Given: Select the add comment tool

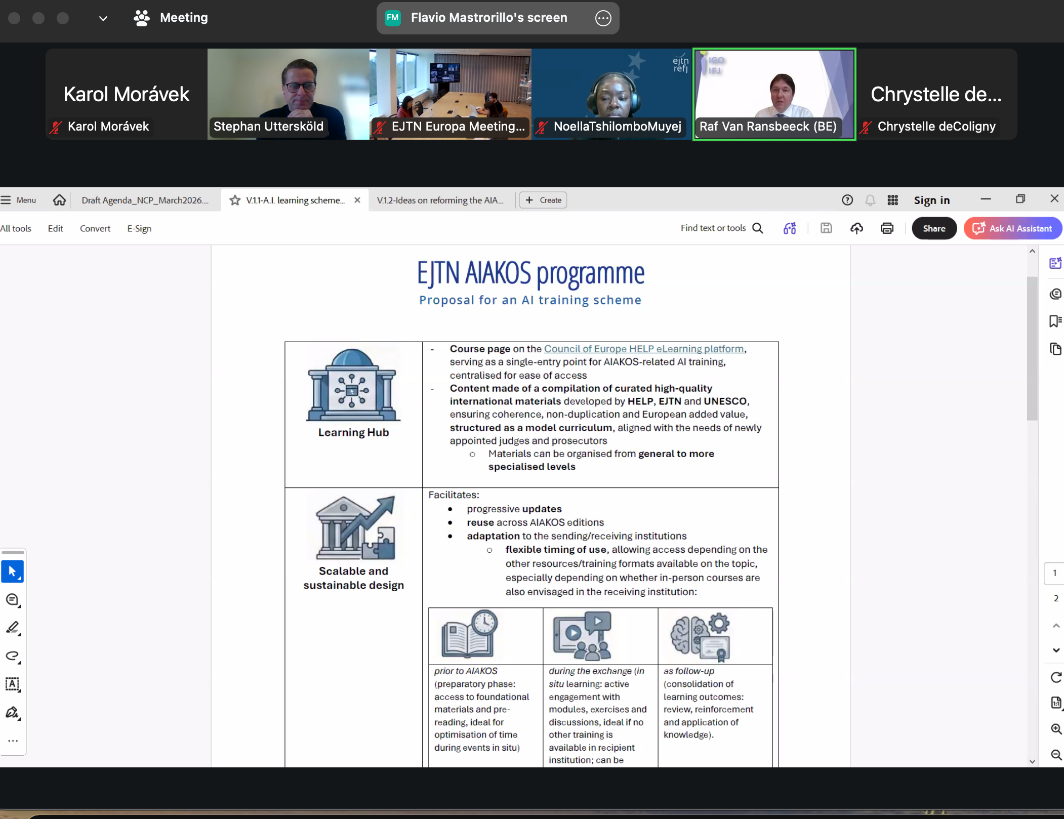Looking at the screenshot, I should click(x=13, y=600).
